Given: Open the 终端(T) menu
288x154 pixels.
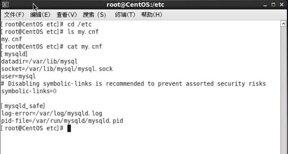Looking at the screenshot, I should 125,15.
